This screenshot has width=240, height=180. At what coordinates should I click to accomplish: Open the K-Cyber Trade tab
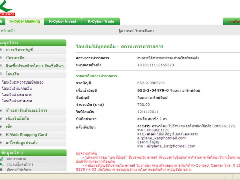click(101, 21)
